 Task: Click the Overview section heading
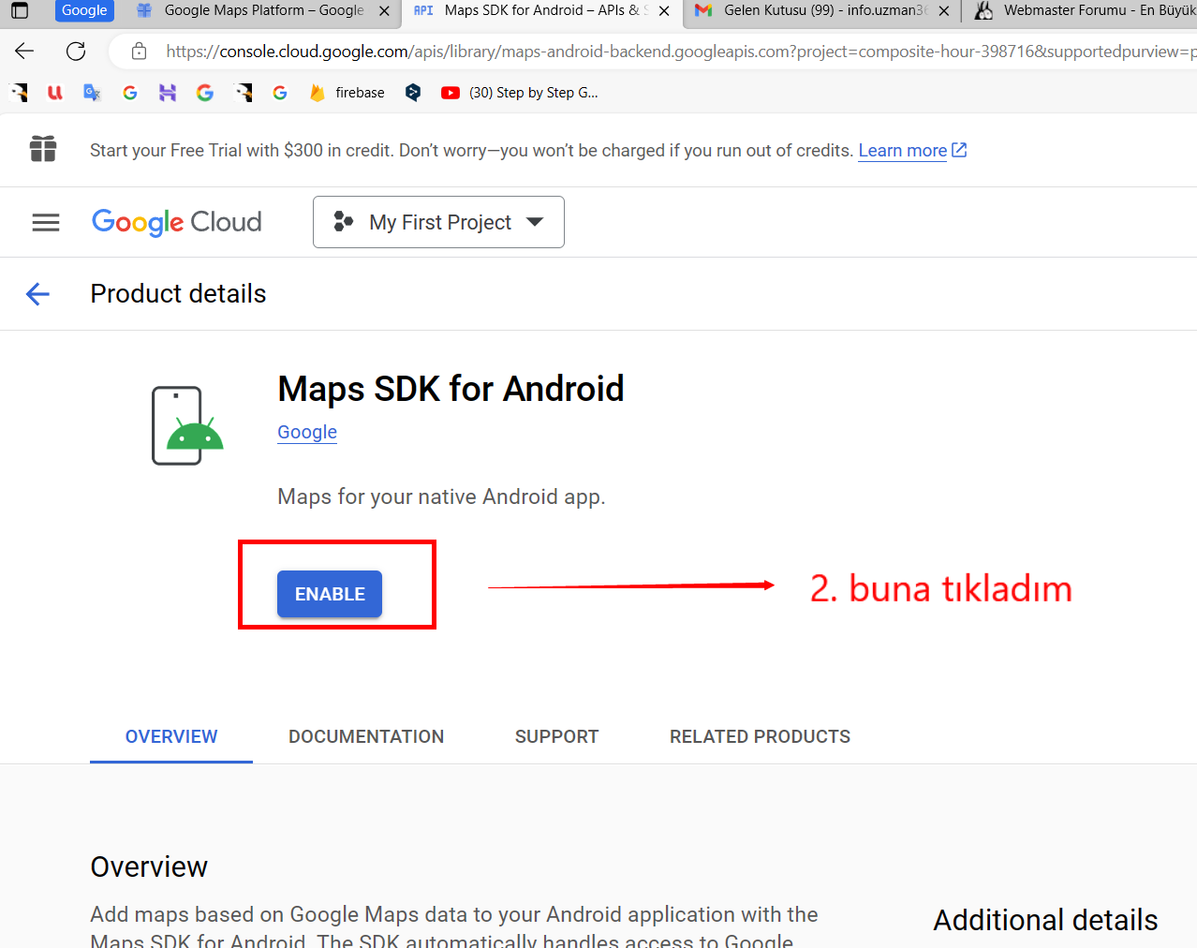pos(149,867)
